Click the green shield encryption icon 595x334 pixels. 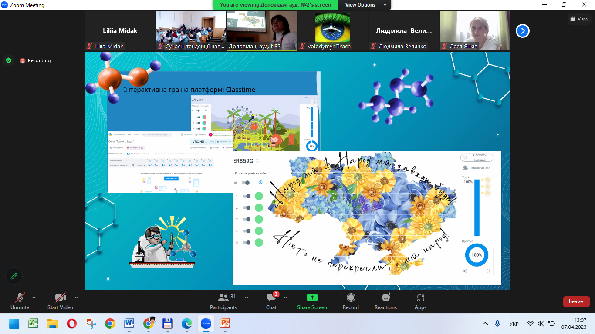pos(9,60)
